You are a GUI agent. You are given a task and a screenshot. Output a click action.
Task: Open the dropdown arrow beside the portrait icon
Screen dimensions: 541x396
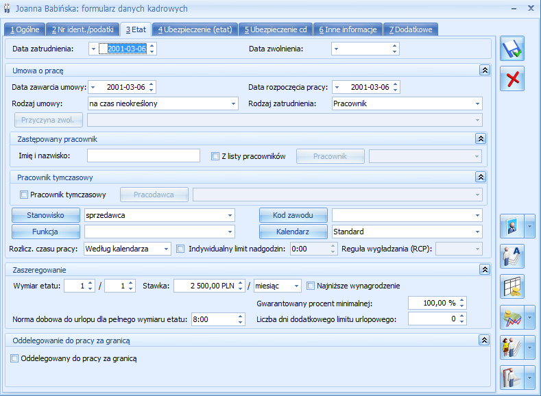tap(529, 226)
